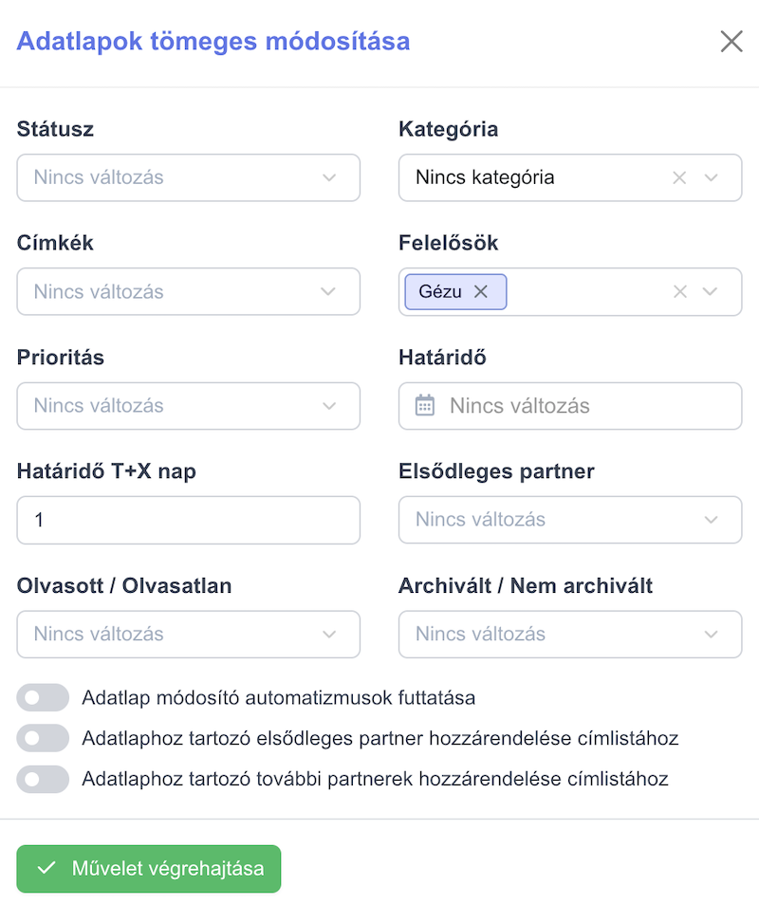759x904 pixels.
Task: Clear the Kategória selection with X
Action: (679, 177)
